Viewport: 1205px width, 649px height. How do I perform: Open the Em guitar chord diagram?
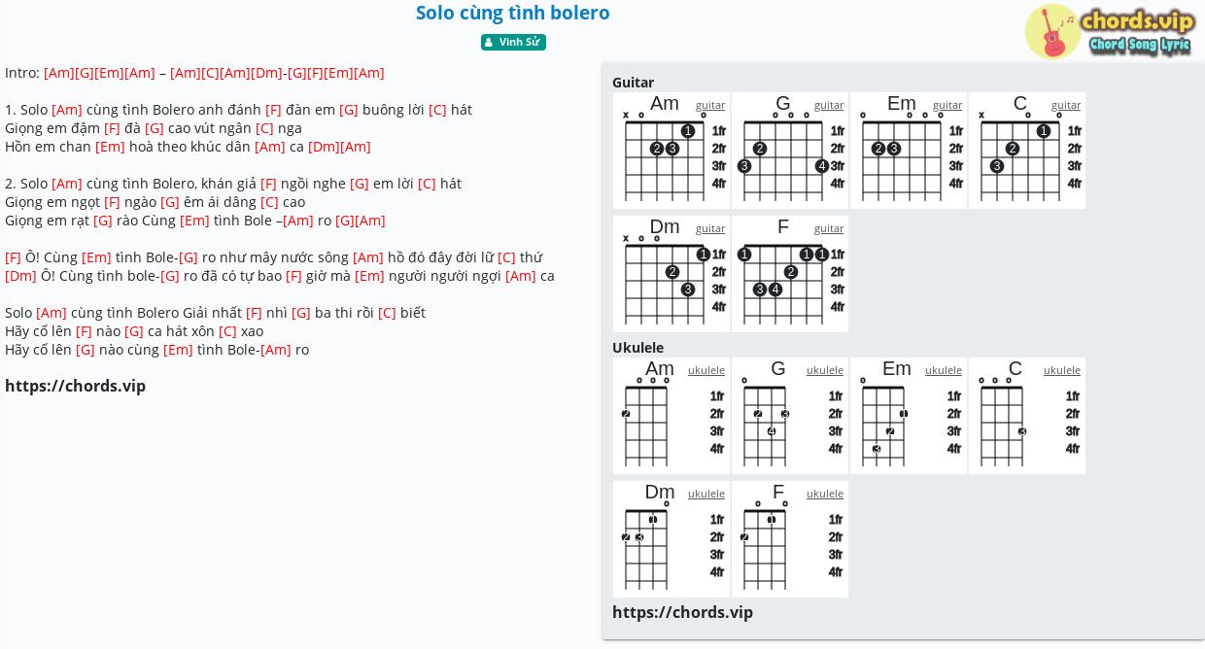coord(909,151)
